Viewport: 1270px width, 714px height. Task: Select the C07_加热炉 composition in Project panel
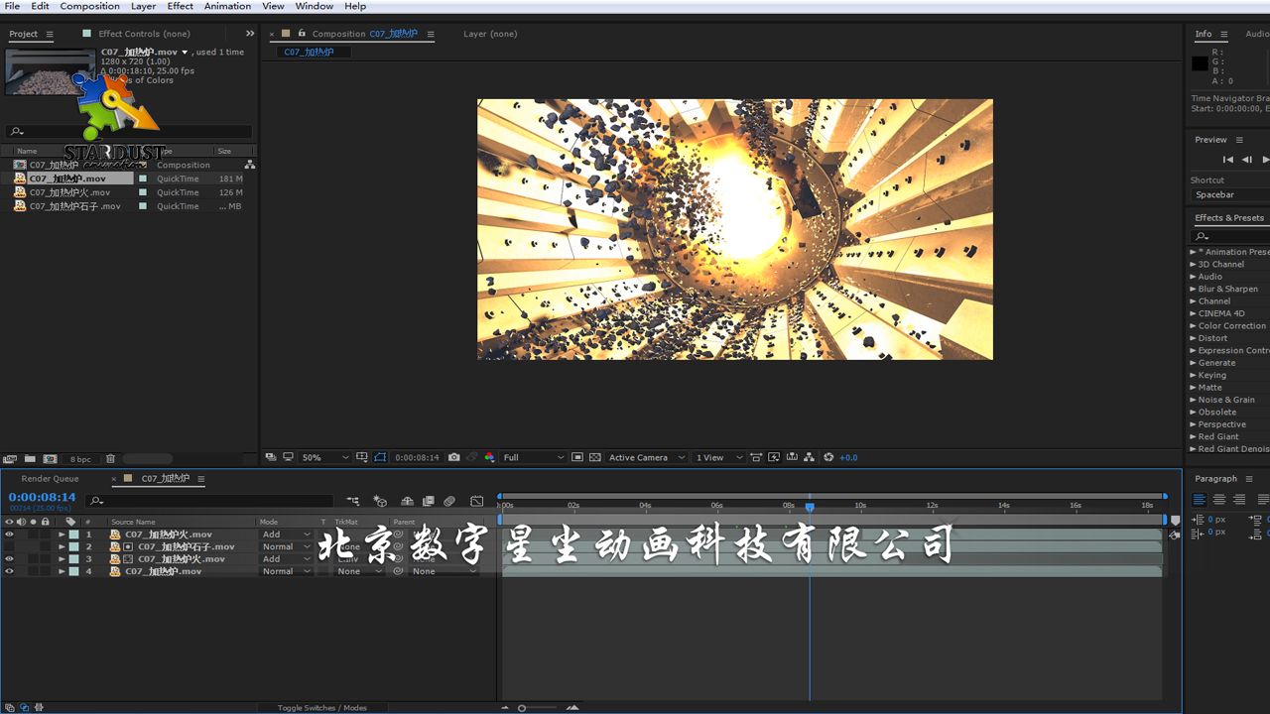pyautogui.click(x=54, y=165)
